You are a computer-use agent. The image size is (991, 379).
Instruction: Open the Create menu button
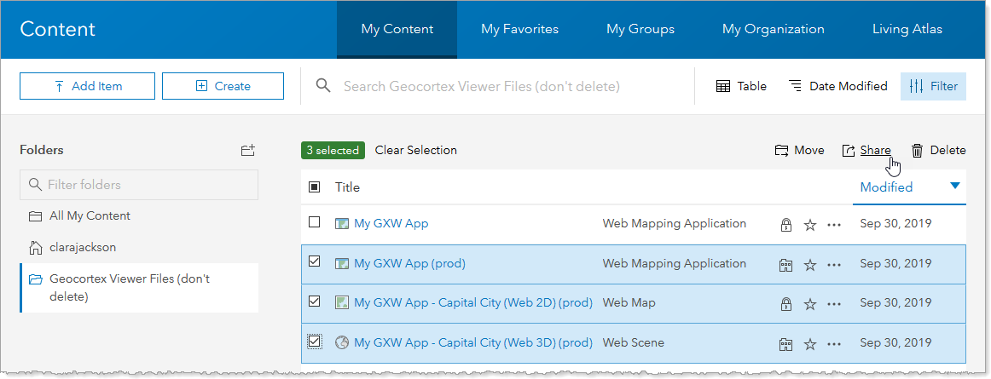point(223,86)
